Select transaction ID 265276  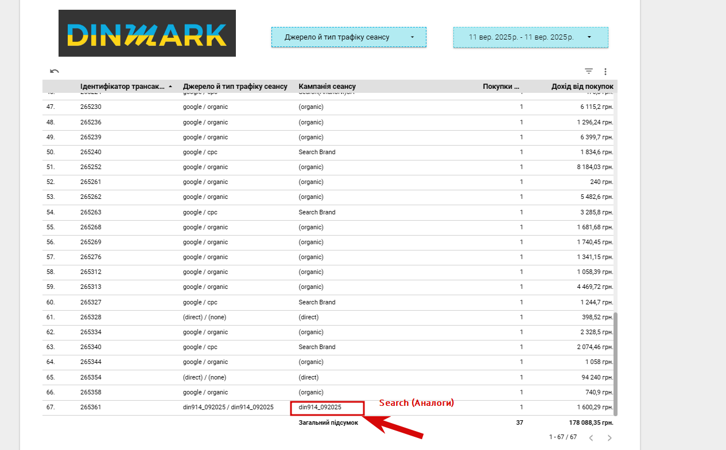(x=91, y=257)
